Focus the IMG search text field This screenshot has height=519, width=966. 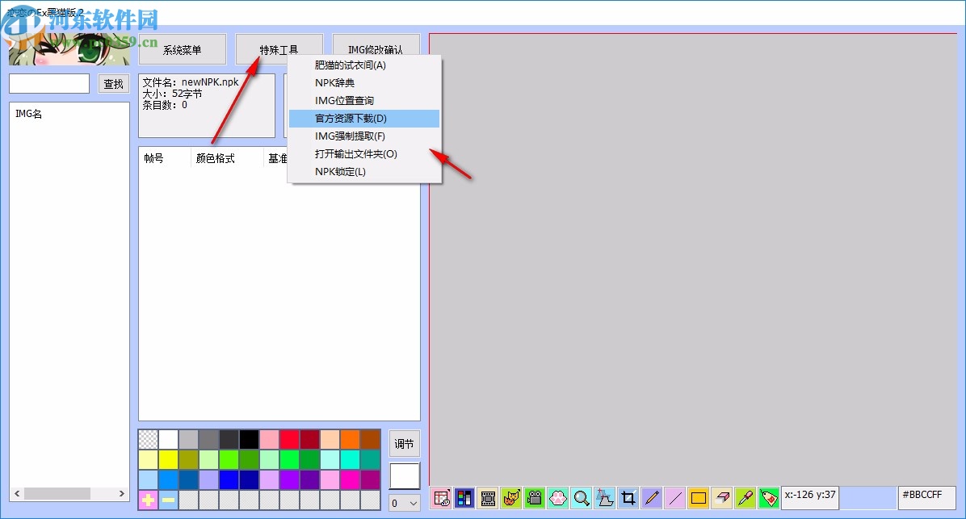[x=49, y=84]
